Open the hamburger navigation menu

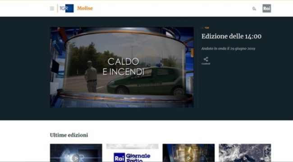(52, 9)
